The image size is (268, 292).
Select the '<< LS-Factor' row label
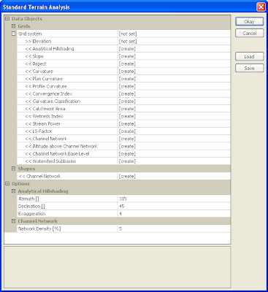click(x=38, y=131)
